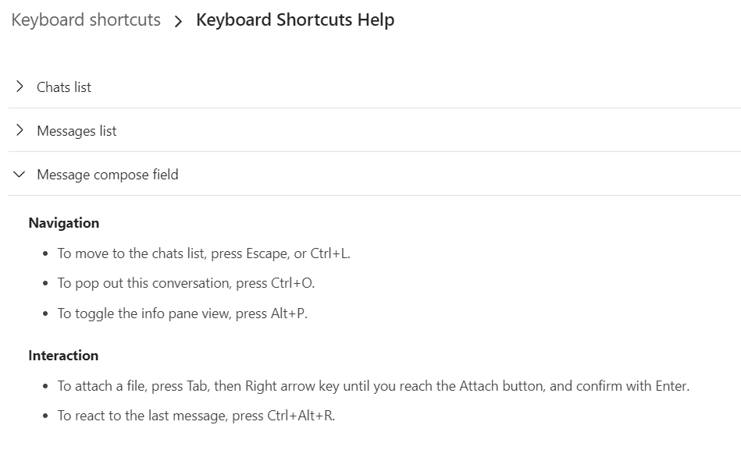The width and height of the screenshot is (741, 464).
Task: Click the bullet before the info pane entry
Action: point(47,313)
